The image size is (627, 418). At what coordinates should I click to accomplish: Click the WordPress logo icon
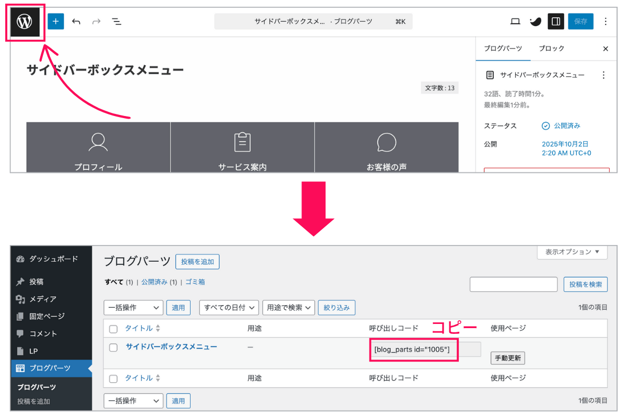click(x=25, y=22)
